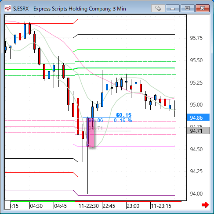Click the $0.15 profit label
Viewport: 214px width, 214px height.
(x=123, y=115)
